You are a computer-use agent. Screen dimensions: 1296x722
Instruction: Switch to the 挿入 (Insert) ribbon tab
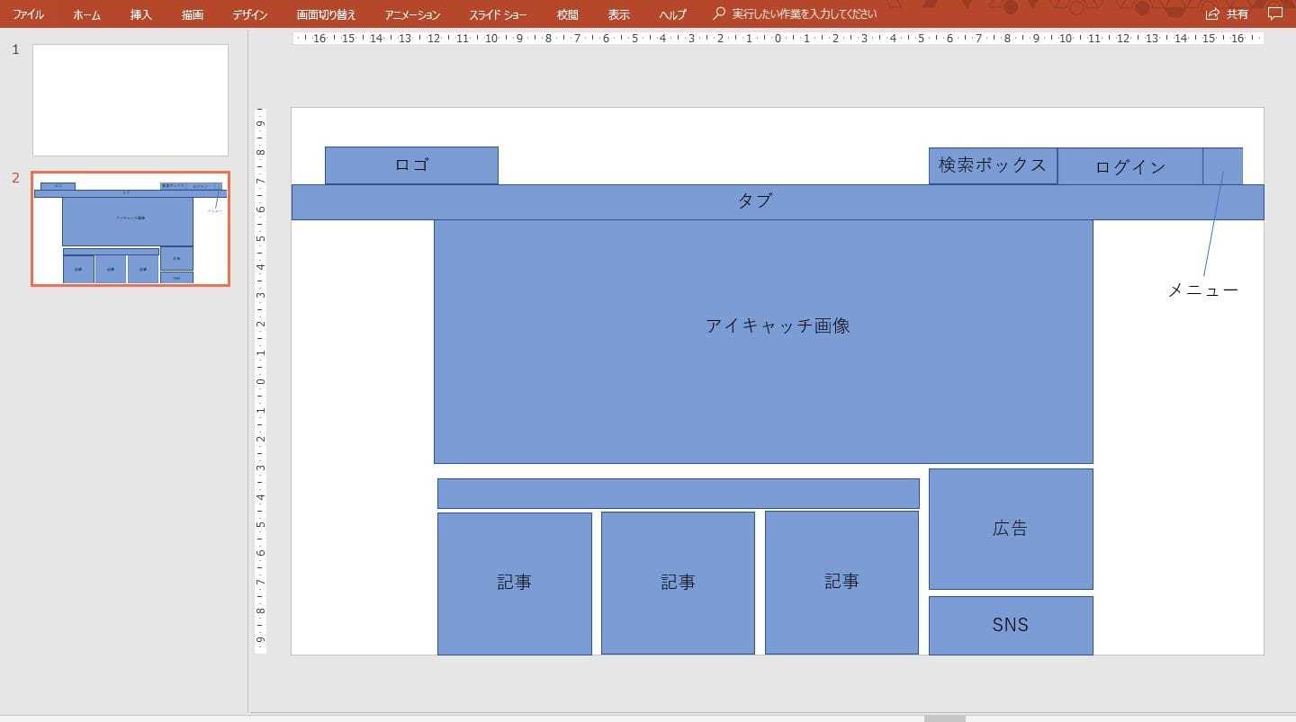pos(139,13)
